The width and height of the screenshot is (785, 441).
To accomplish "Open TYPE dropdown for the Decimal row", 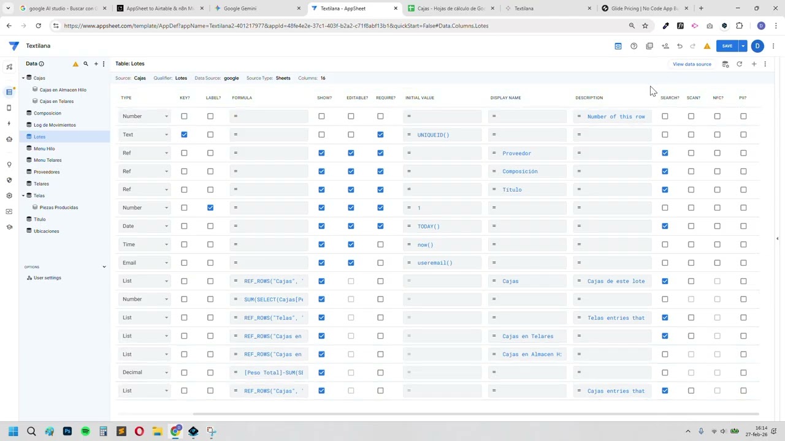I will (145, 372).
